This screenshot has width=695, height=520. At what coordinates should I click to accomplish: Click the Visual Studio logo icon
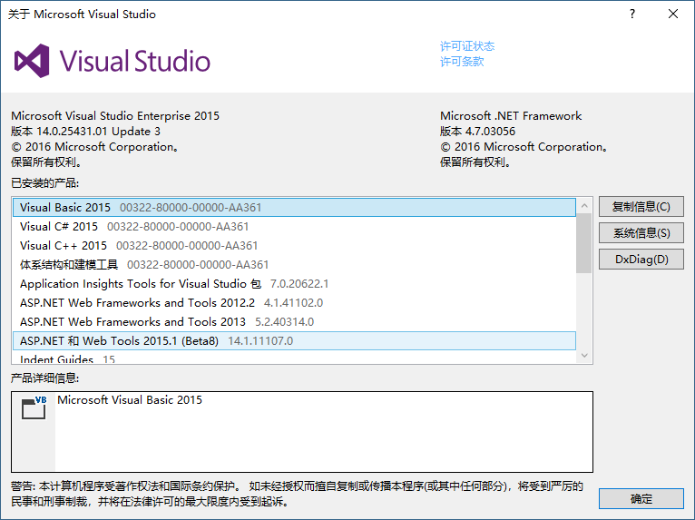click(32, 61)
